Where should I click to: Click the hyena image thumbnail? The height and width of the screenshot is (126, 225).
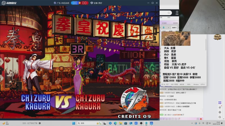[176, 39]
